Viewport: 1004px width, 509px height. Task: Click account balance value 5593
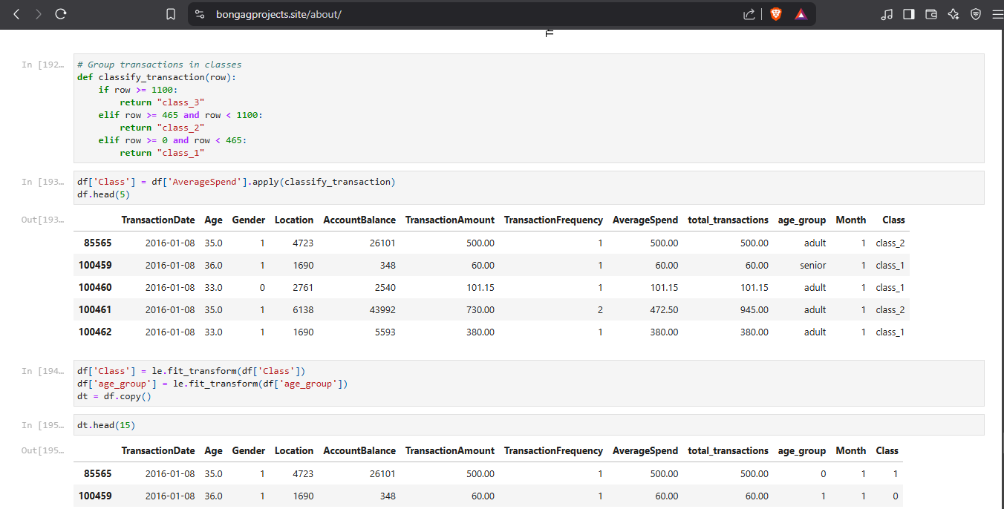click(385, 332)
